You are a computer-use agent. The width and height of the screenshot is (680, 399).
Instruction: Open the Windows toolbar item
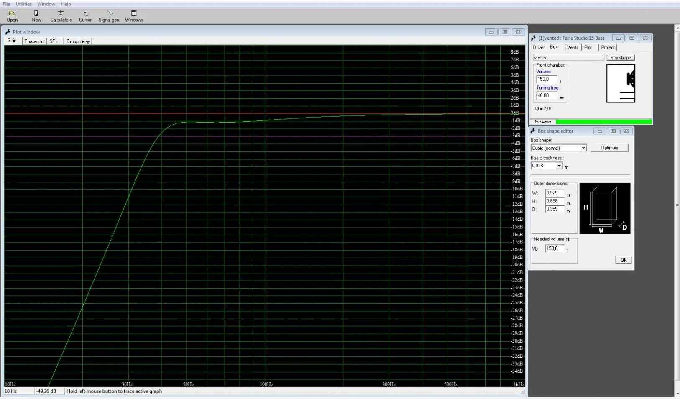[134, 16]
